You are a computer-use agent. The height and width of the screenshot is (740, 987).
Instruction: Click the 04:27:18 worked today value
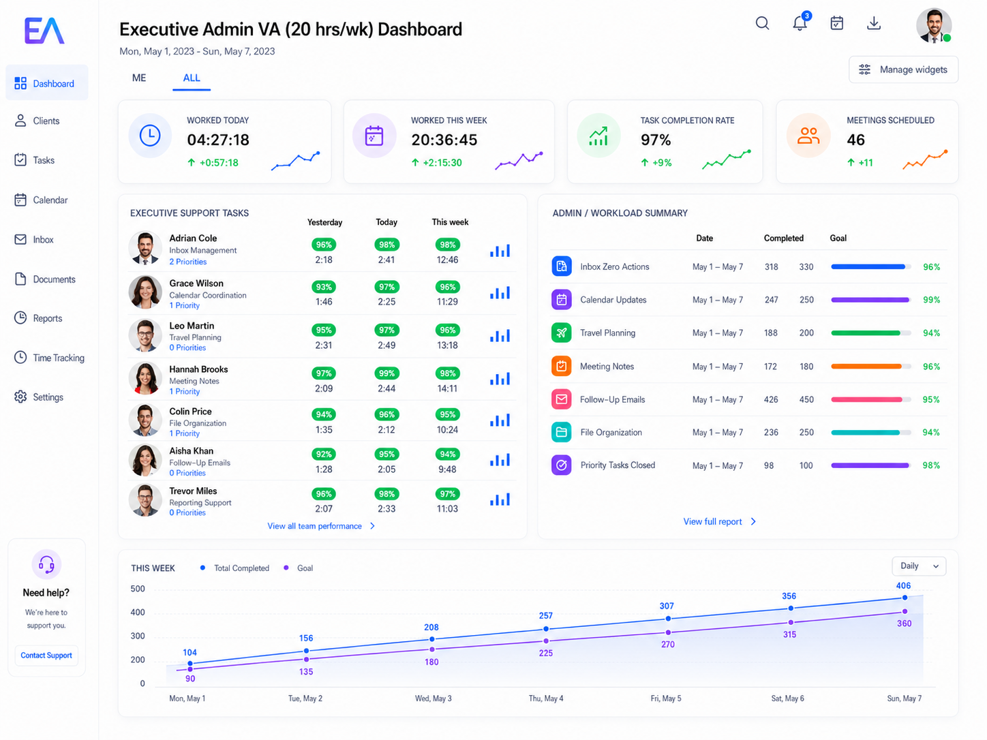click(x=218, y=140)
